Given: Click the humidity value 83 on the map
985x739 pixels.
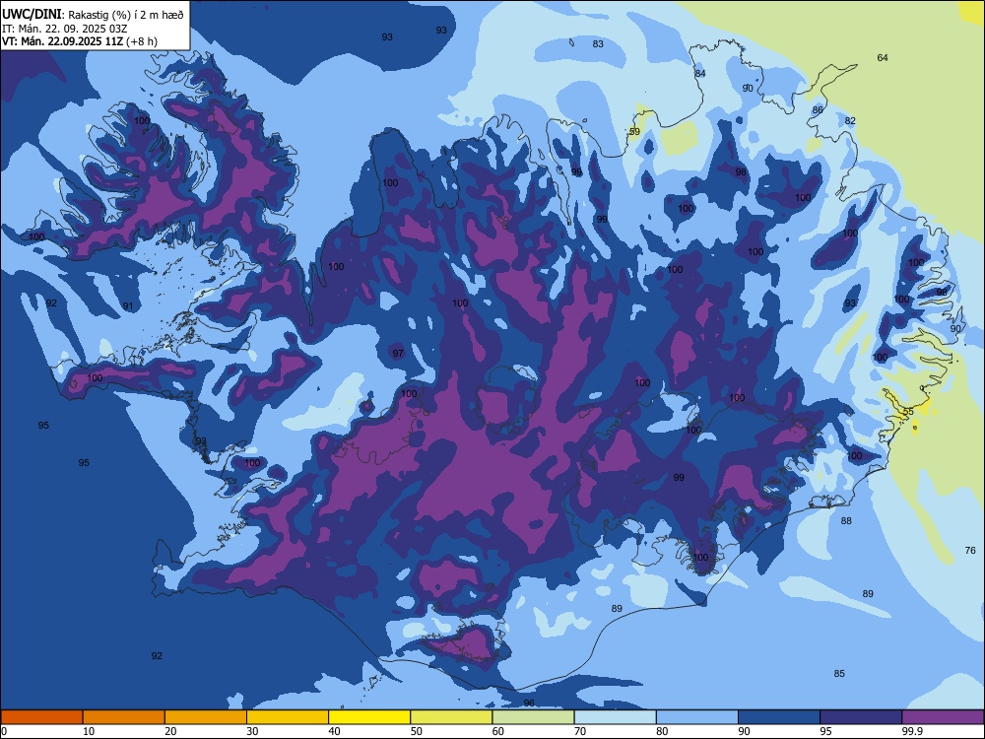Looking at the screenshot, I should pyautogui.click(x=598, y=44).
